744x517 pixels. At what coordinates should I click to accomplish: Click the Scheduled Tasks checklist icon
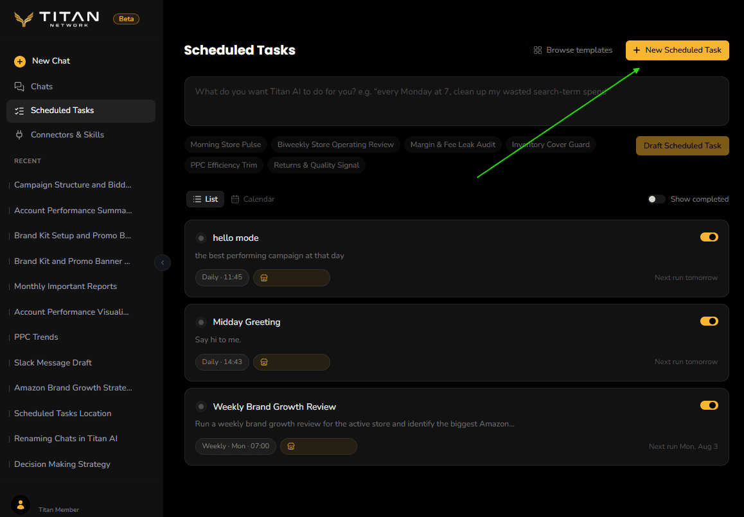(x=19, y=110)
